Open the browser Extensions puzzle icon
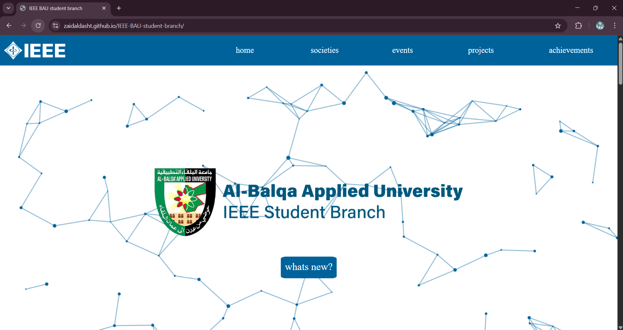The image size is (623, 330). click(578, 26)
